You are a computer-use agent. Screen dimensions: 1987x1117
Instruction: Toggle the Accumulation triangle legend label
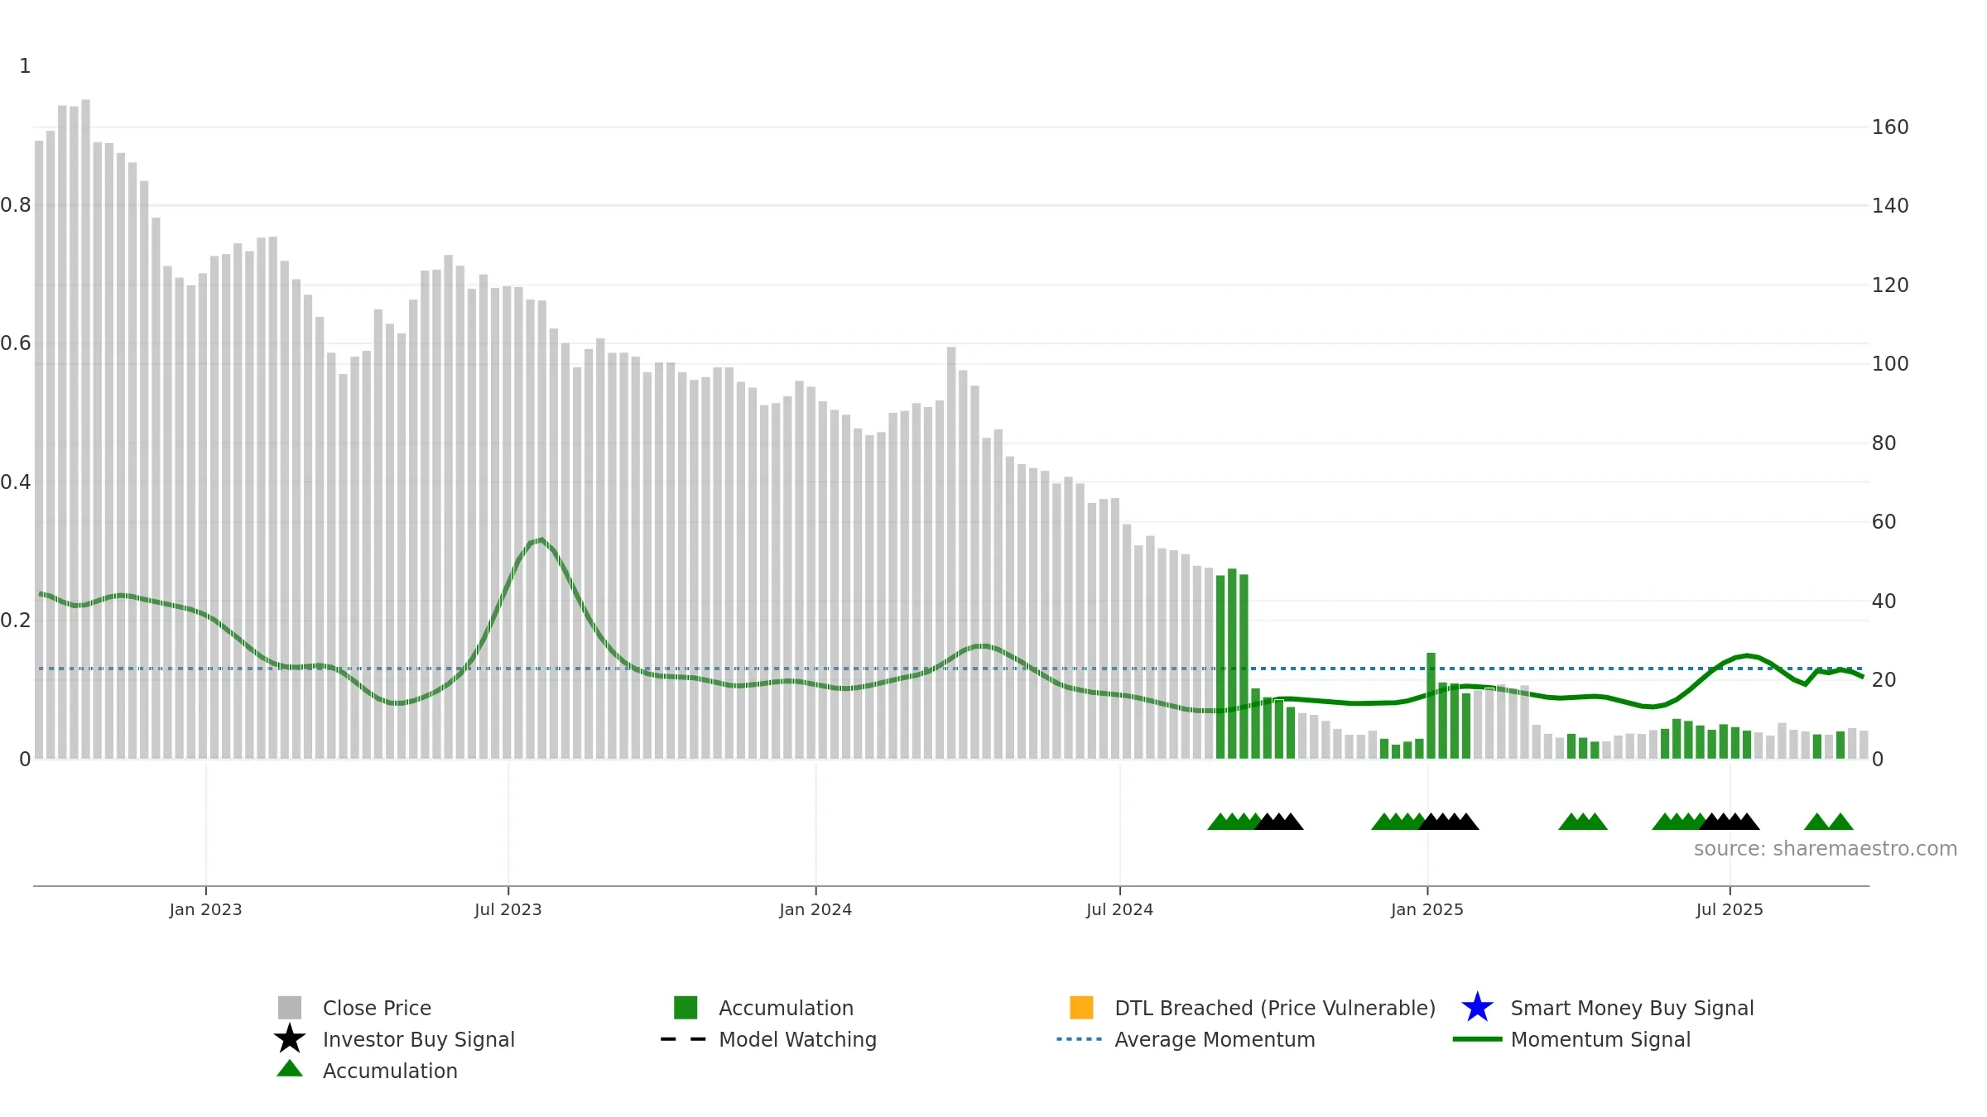tap(390, 1071)
